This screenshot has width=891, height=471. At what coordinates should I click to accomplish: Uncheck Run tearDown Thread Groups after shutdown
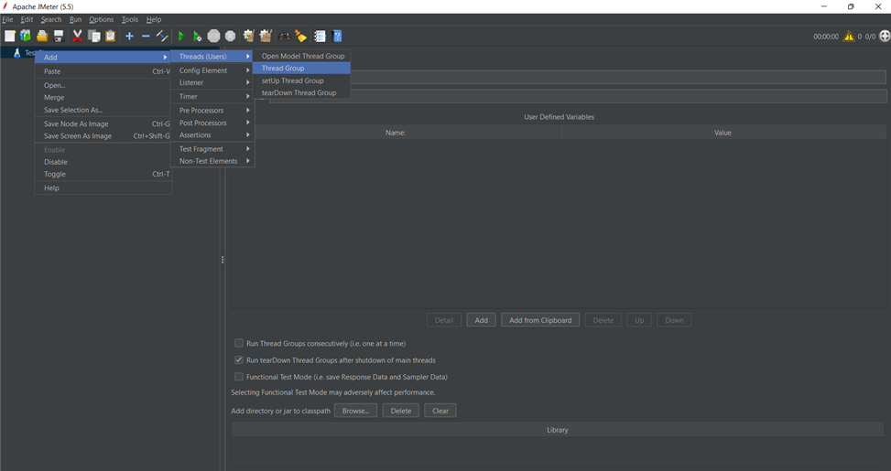click(x=239, y=359)
